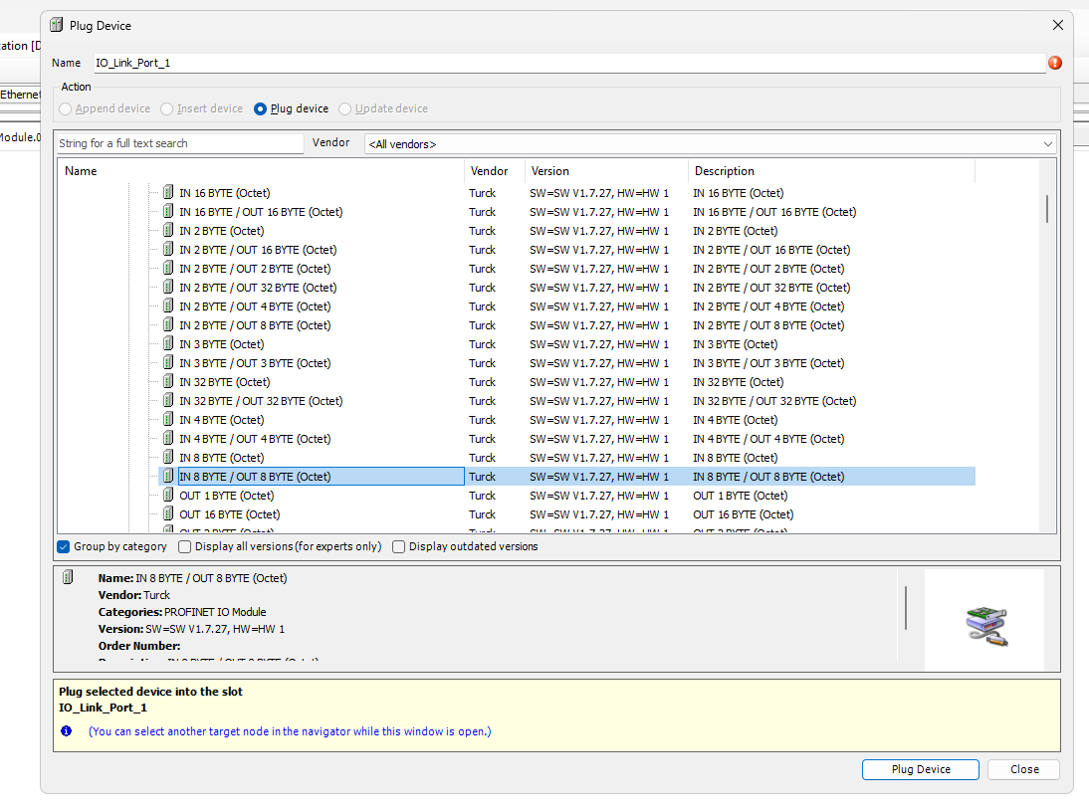Click the module icon beside IN 16 BYTE (Octet)
The width and height of the screenshot is (1089, 812).
click(x=168, y=192)
